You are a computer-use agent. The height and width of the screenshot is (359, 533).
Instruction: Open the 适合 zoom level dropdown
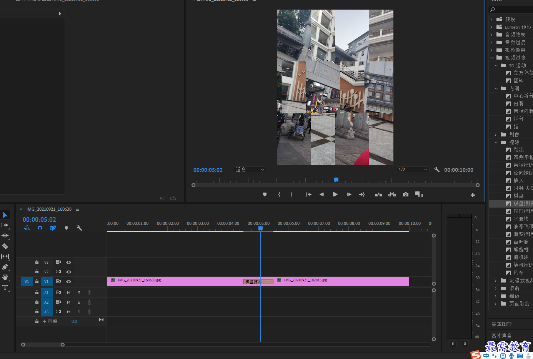[250, 170]
